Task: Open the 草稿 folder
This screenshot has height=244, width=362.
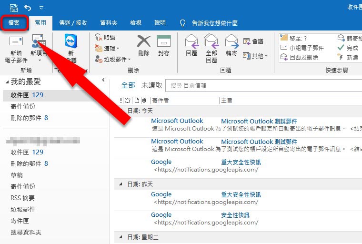Action: [x=17, y=175]
